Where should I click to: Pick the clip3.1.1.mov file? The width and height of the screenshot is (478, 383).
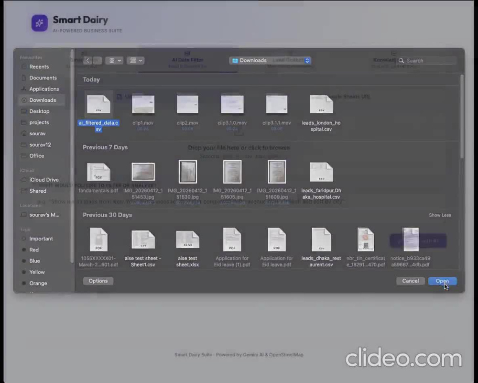[x=277, y=104]
